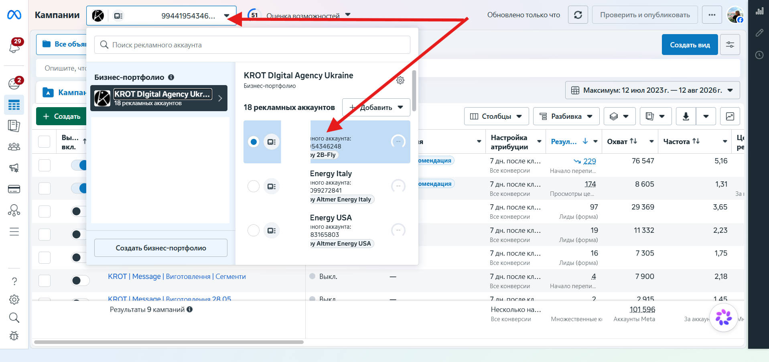Viewport: 769px width, 362px height.
Task: Open the KROT Message Виготовлення Сегменти campaign link
Action: [177, 277]
